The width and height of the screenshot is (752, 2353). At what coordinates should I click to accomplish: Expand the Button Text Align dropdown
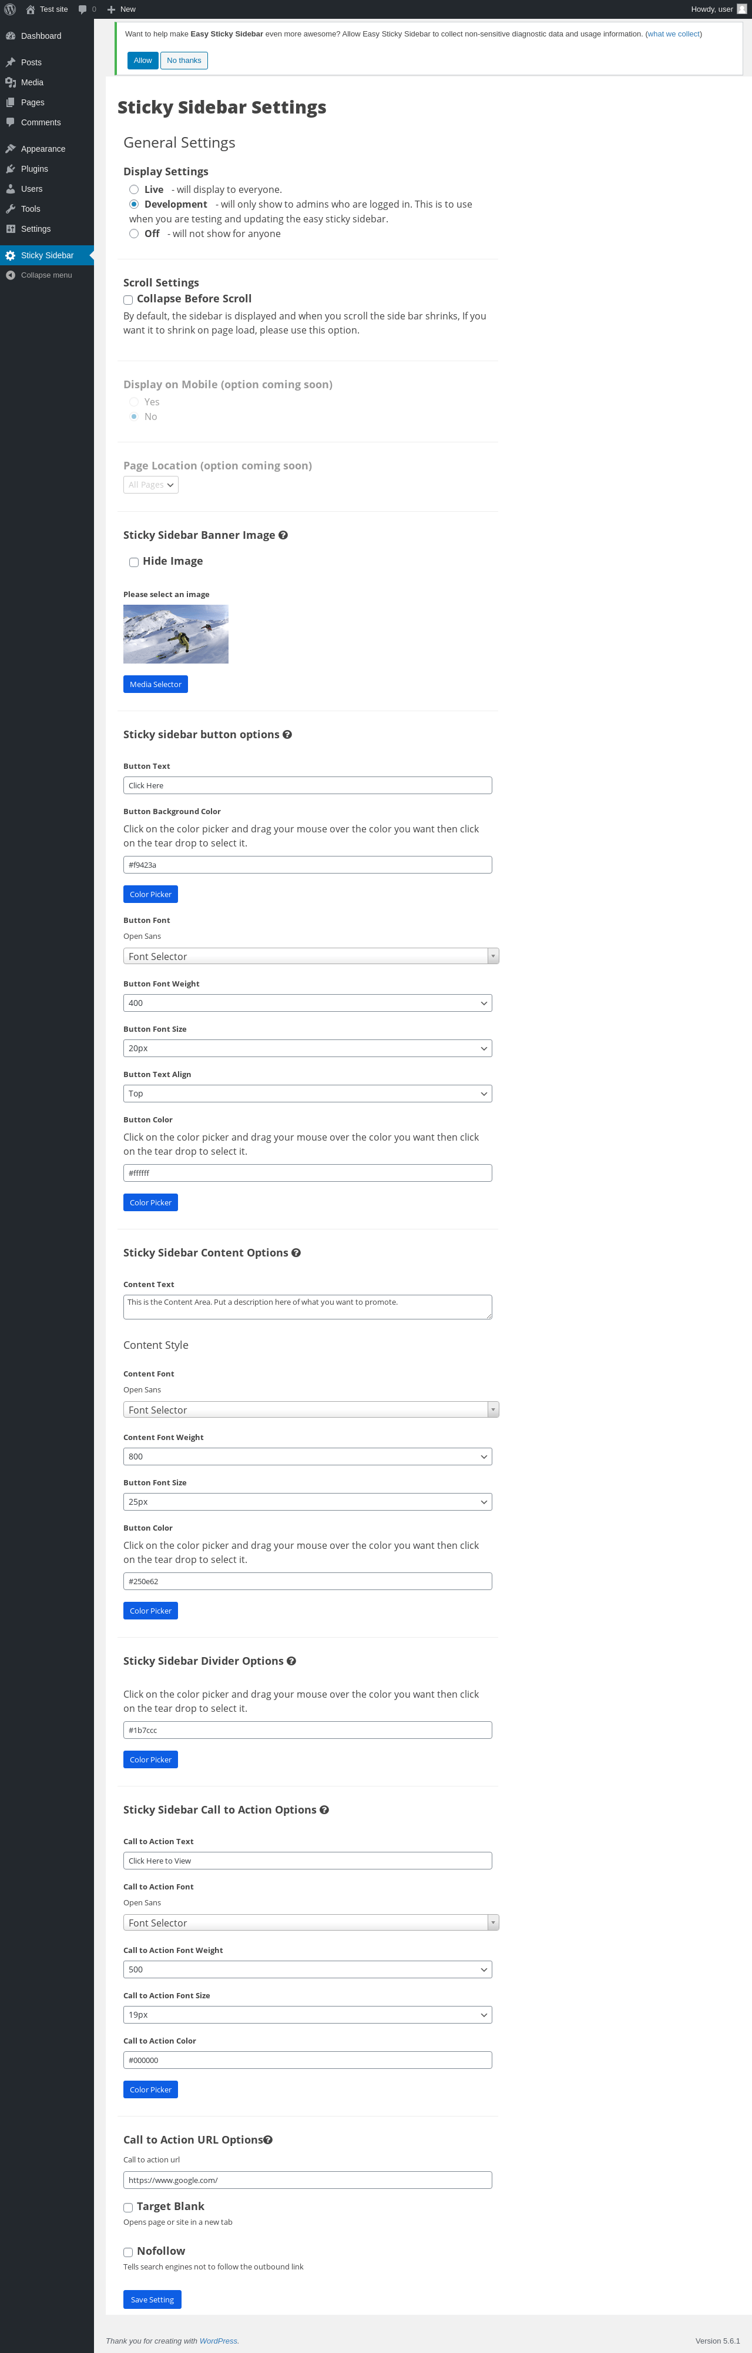point(307,1094)
